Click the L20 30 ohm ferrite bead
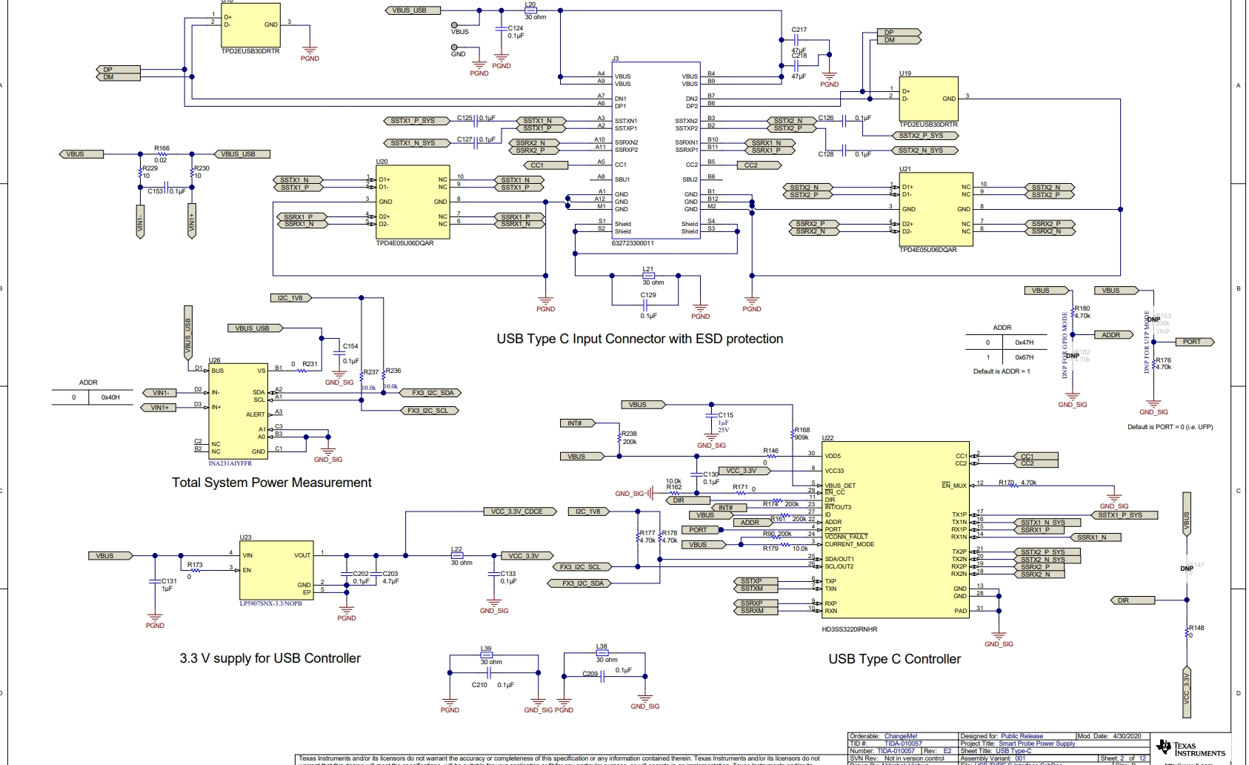 point(530,10)
